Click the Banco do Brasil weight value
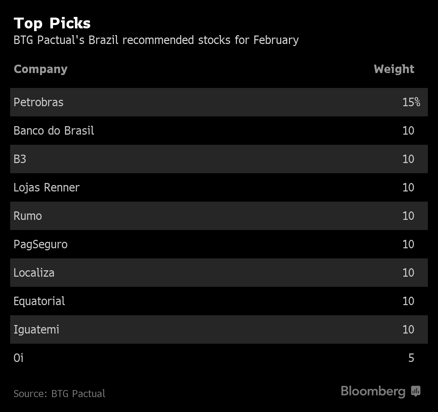 tap(408, 131)
